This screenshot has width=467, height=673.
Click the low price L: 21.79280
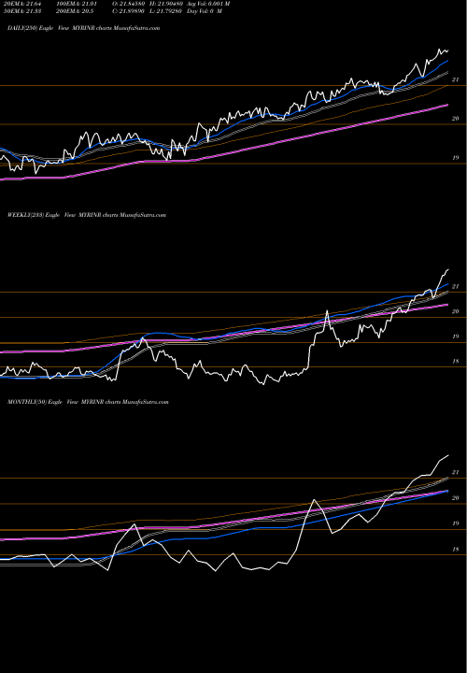pos(167,10)
